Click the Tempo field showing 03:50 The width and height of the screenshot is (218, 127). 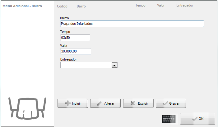pos(75,38)
